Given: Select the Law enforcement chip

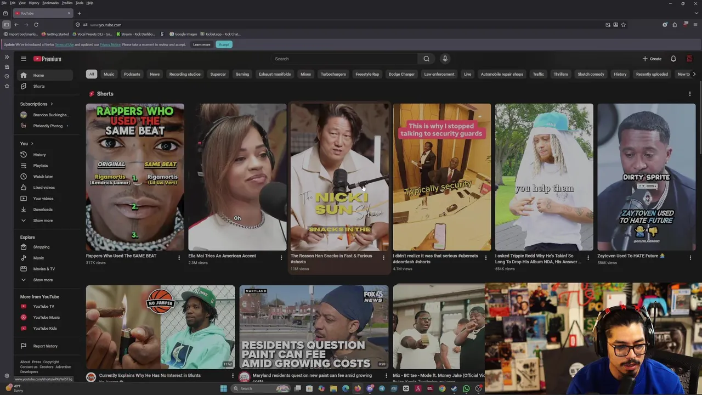Looking at the screenshot, I should [x=439, y=74].
